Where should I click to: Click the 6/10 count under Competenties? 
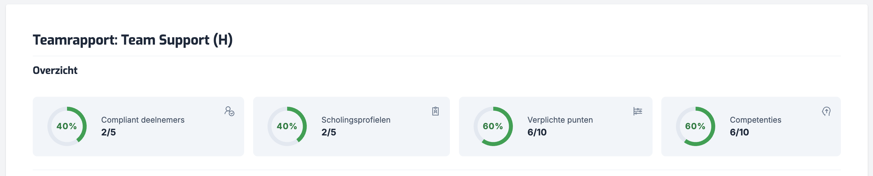tap(739, 132)
